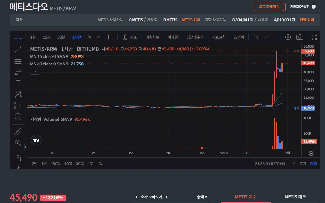This screenshot has width=325, height=203.
Task: Toggle 예측차트 display
Action: [x=152, y=37]
